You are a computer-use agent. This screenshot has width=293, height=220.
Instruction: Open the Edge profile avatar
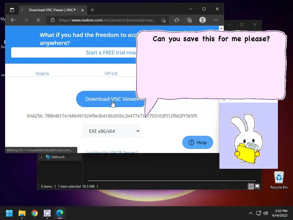(203, 20)
